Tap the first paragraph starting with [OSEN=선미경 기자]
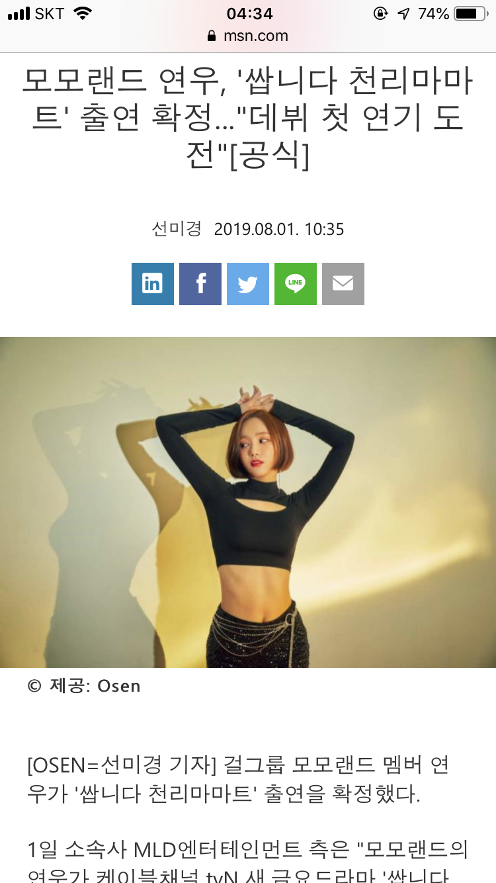This screenshot has height=883, width=496. pos(239,780)
